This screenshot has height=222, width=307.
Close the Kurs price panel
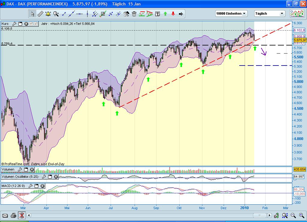pyautogui.click(x=26, y=24)
